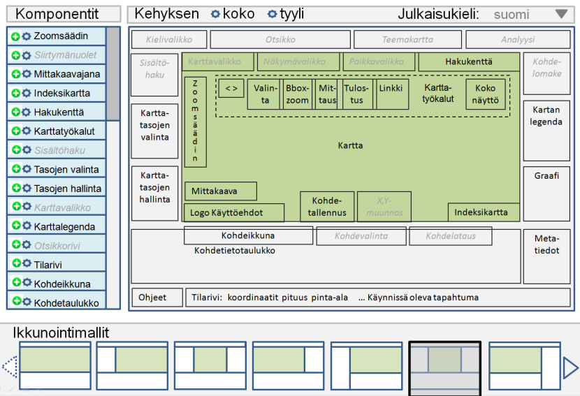The height and width of the screenshot is (396, 580).
Task: Select the Kartan legenda panel
Action: pyautogui.click(x=546, y=131)
